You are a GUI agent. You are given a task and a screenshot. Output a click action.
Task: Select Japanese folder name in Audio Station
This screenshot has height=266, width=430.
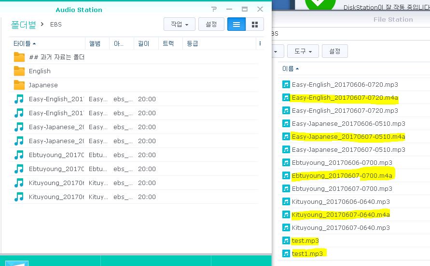coord(43,85)
